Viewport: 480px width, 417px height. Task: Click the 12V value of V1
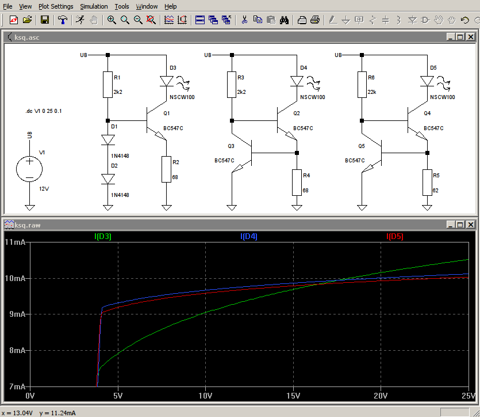point(44,189)
